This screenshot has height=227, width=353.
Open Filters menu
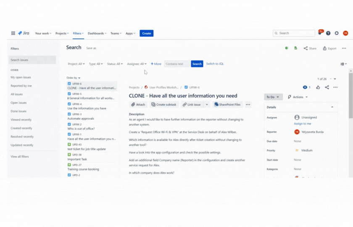(x=78, y=33)
